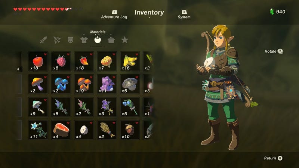The width and height of the screenshot is (299, 168).
Task: Switch to the Shields category icon
Action: point(71,40)
